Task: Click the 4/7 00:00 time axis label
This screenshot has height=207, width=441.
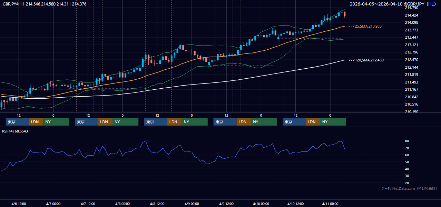Action: pos(53,204)
